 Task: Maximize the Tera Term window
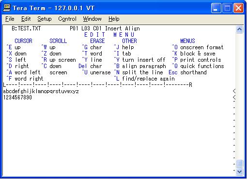(227, 8)
